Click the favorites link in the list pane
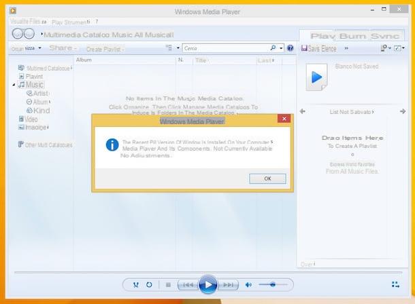This screenshot has width=415, height=304. 352,164
